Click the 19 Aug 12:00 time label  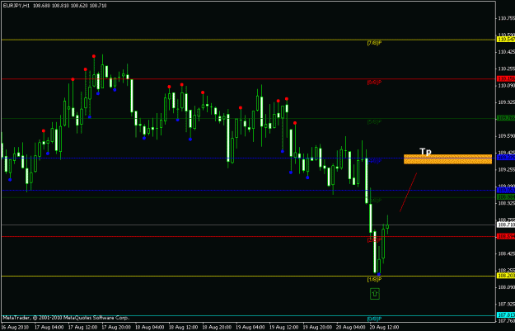click(284, 328)
